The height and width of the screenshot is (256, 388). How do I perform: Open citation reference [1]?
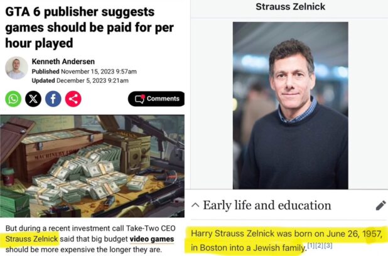tap(311, 244)
